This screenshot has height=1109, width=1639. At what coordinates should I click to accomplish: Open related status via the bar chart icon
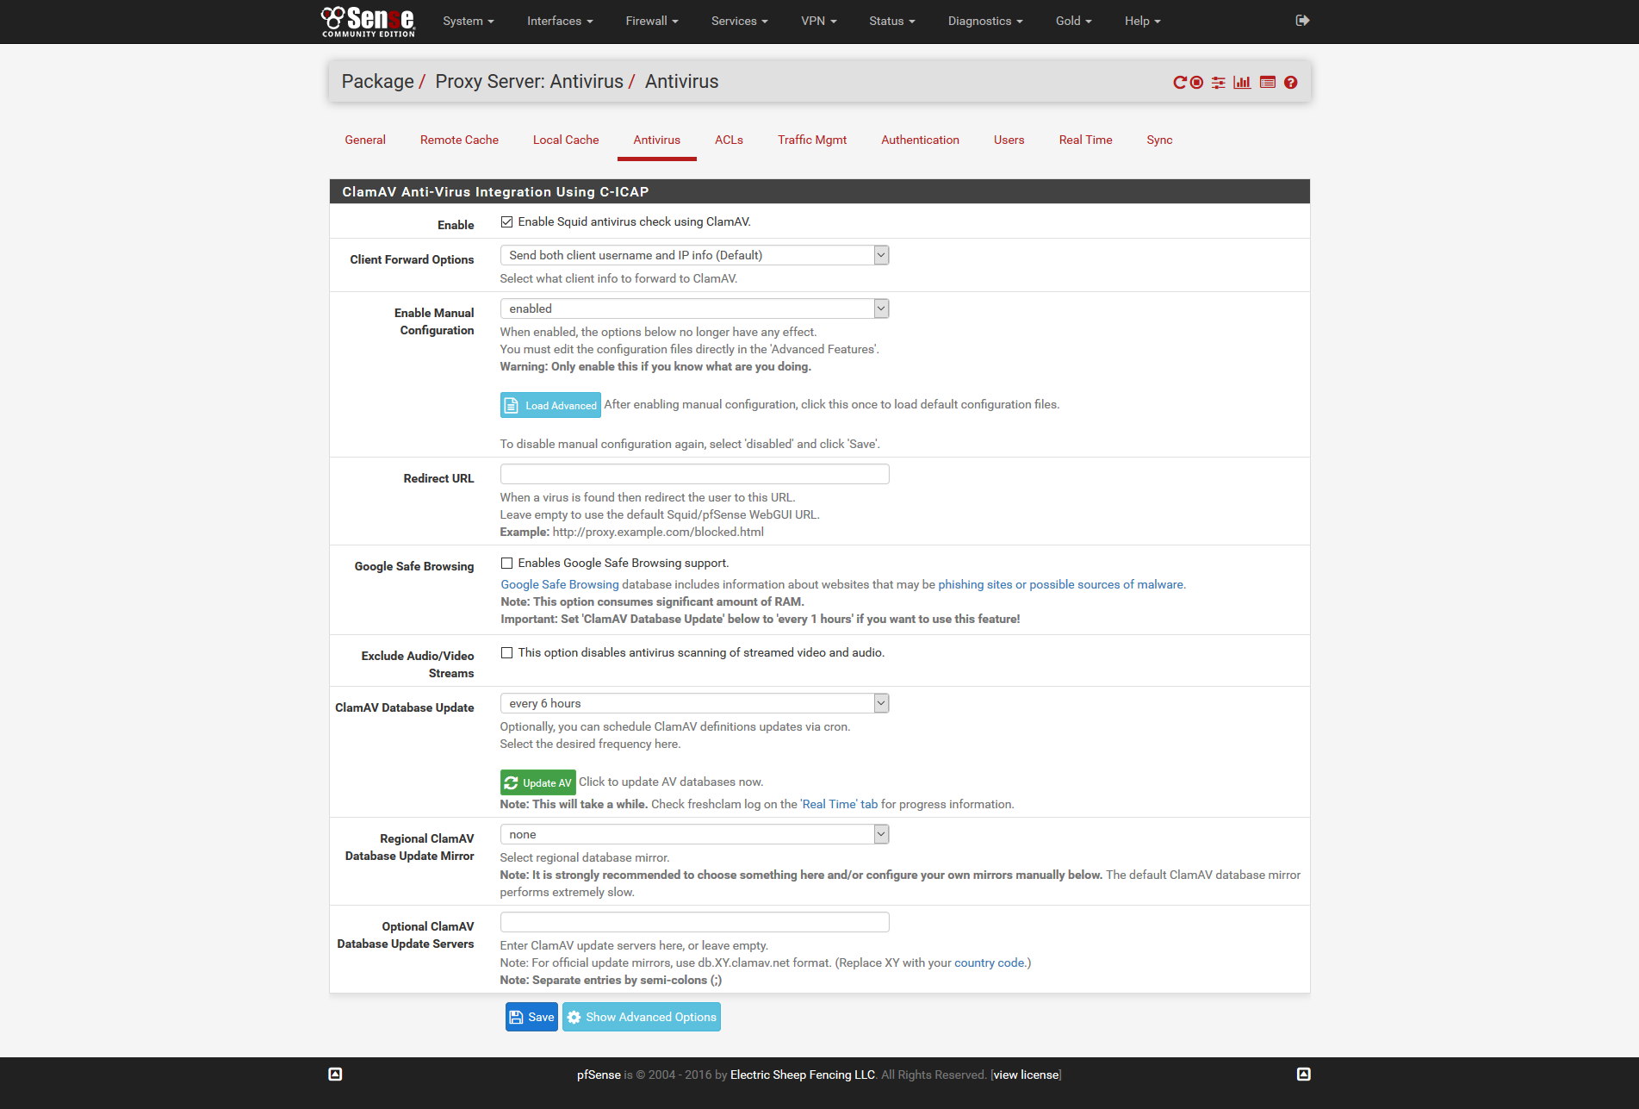1242,83
